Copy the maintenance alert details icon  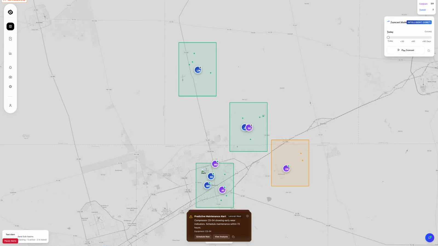[233, 237]
